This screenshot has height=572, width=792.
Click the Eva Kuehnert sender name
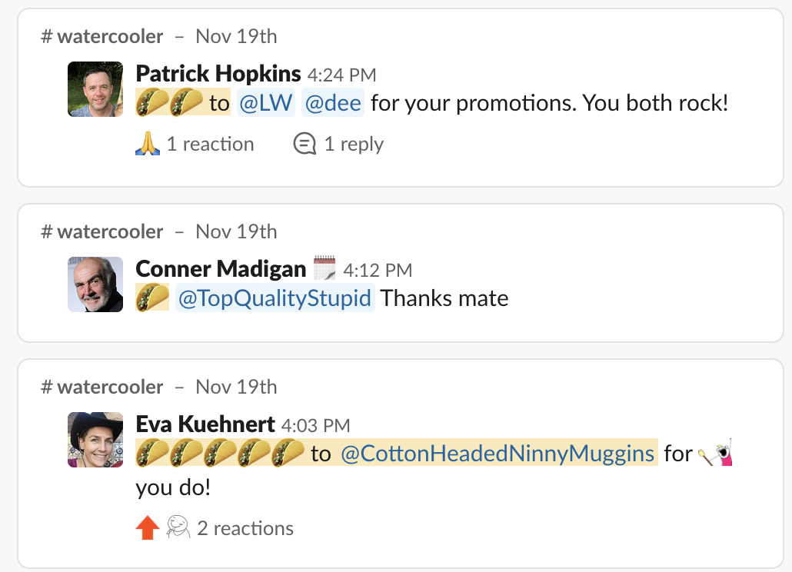coord(205,424)
